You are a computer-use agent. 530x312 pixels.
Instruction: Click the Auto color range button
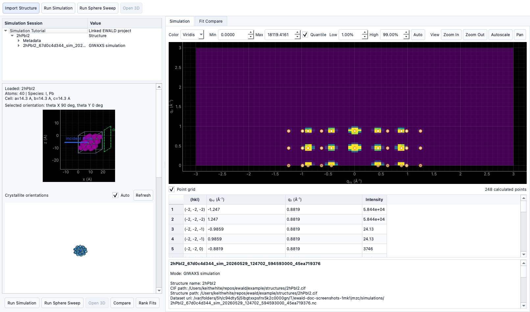click(418, 35)
